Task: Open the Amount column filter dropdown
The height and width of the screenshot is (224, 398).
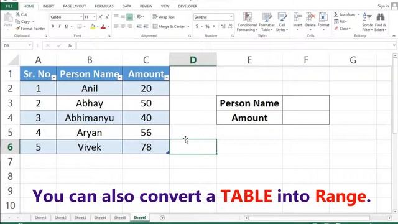Action: click(x=167, y=77)
